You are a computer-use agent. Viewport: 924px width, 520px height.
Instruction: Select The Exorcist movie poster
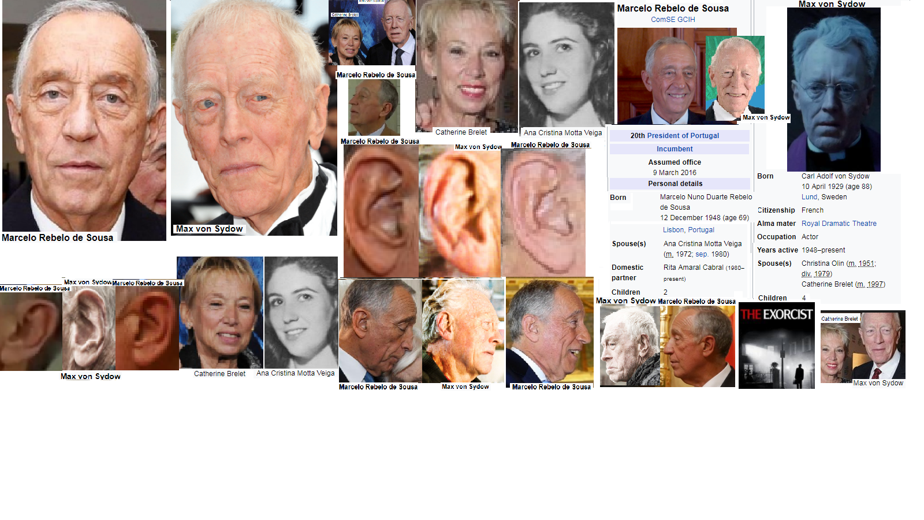pyautogui.click(x=776, y=346)
